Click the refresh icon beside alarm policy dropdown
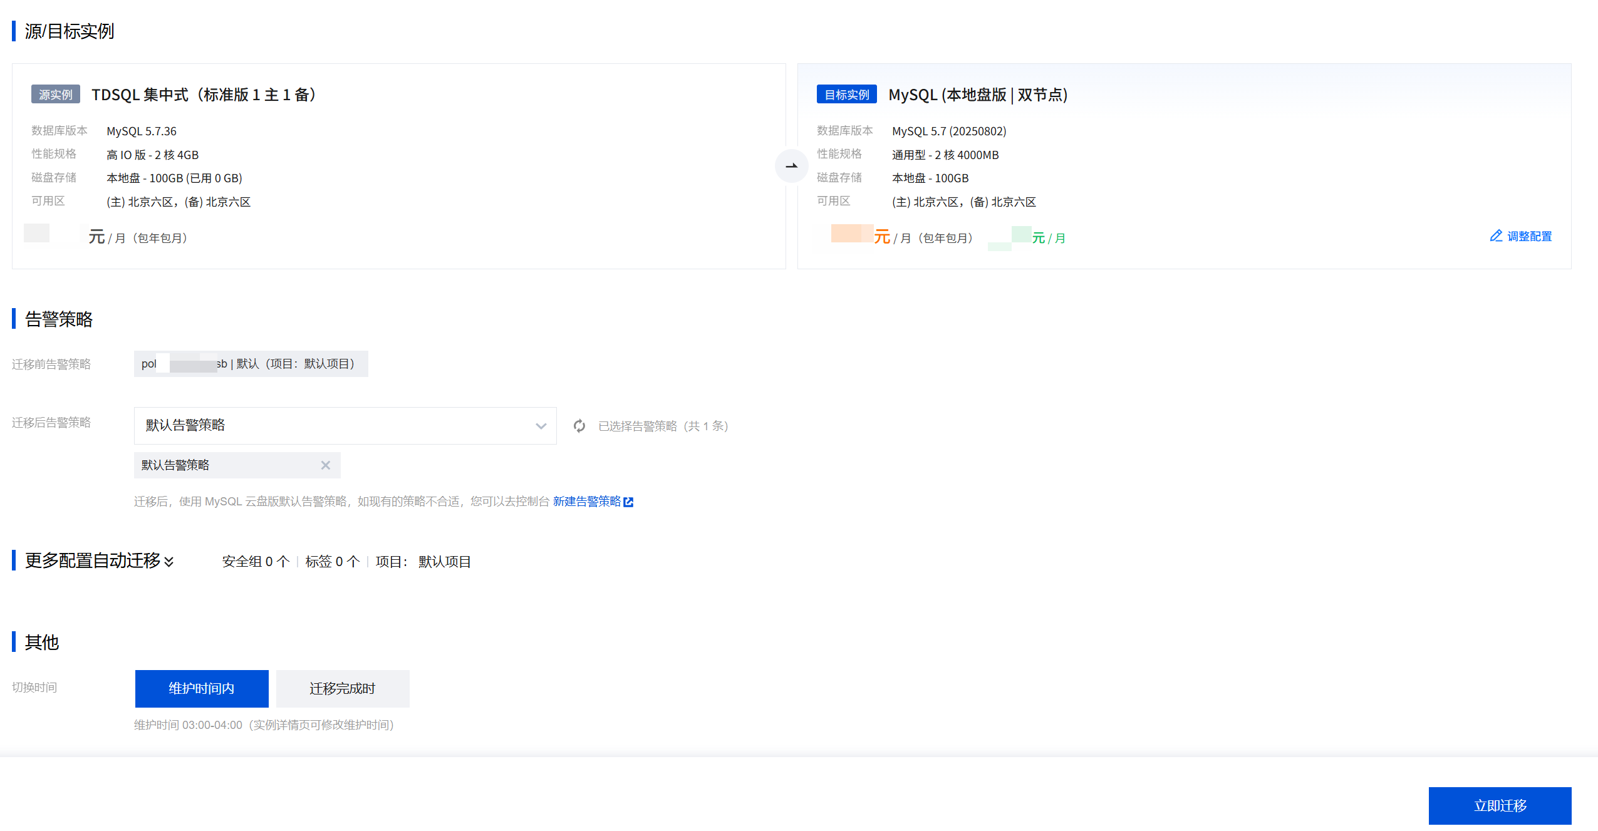Screen dimensions: 1598x831 click(x=579, y=426)
